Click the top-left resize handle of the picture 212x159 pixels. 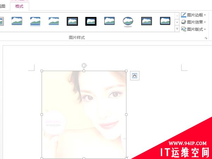tap(42, 71)
